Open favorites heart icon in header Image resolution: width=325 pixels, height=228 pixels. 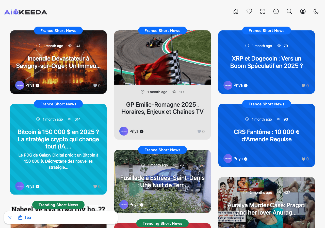249,11
